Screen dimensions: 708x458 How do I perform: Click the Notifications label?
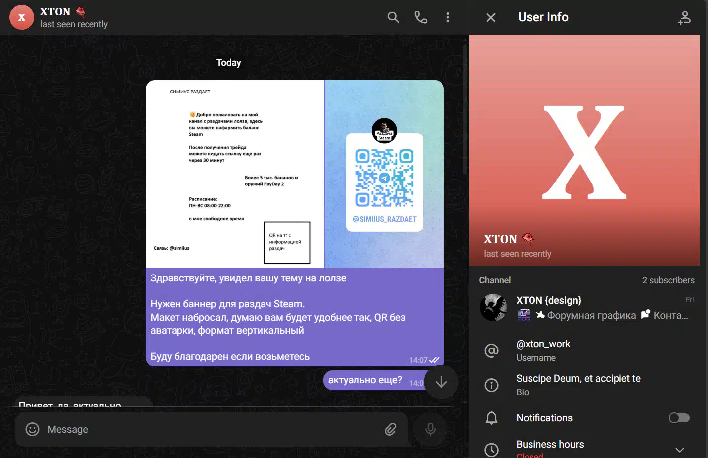[544, 418]
